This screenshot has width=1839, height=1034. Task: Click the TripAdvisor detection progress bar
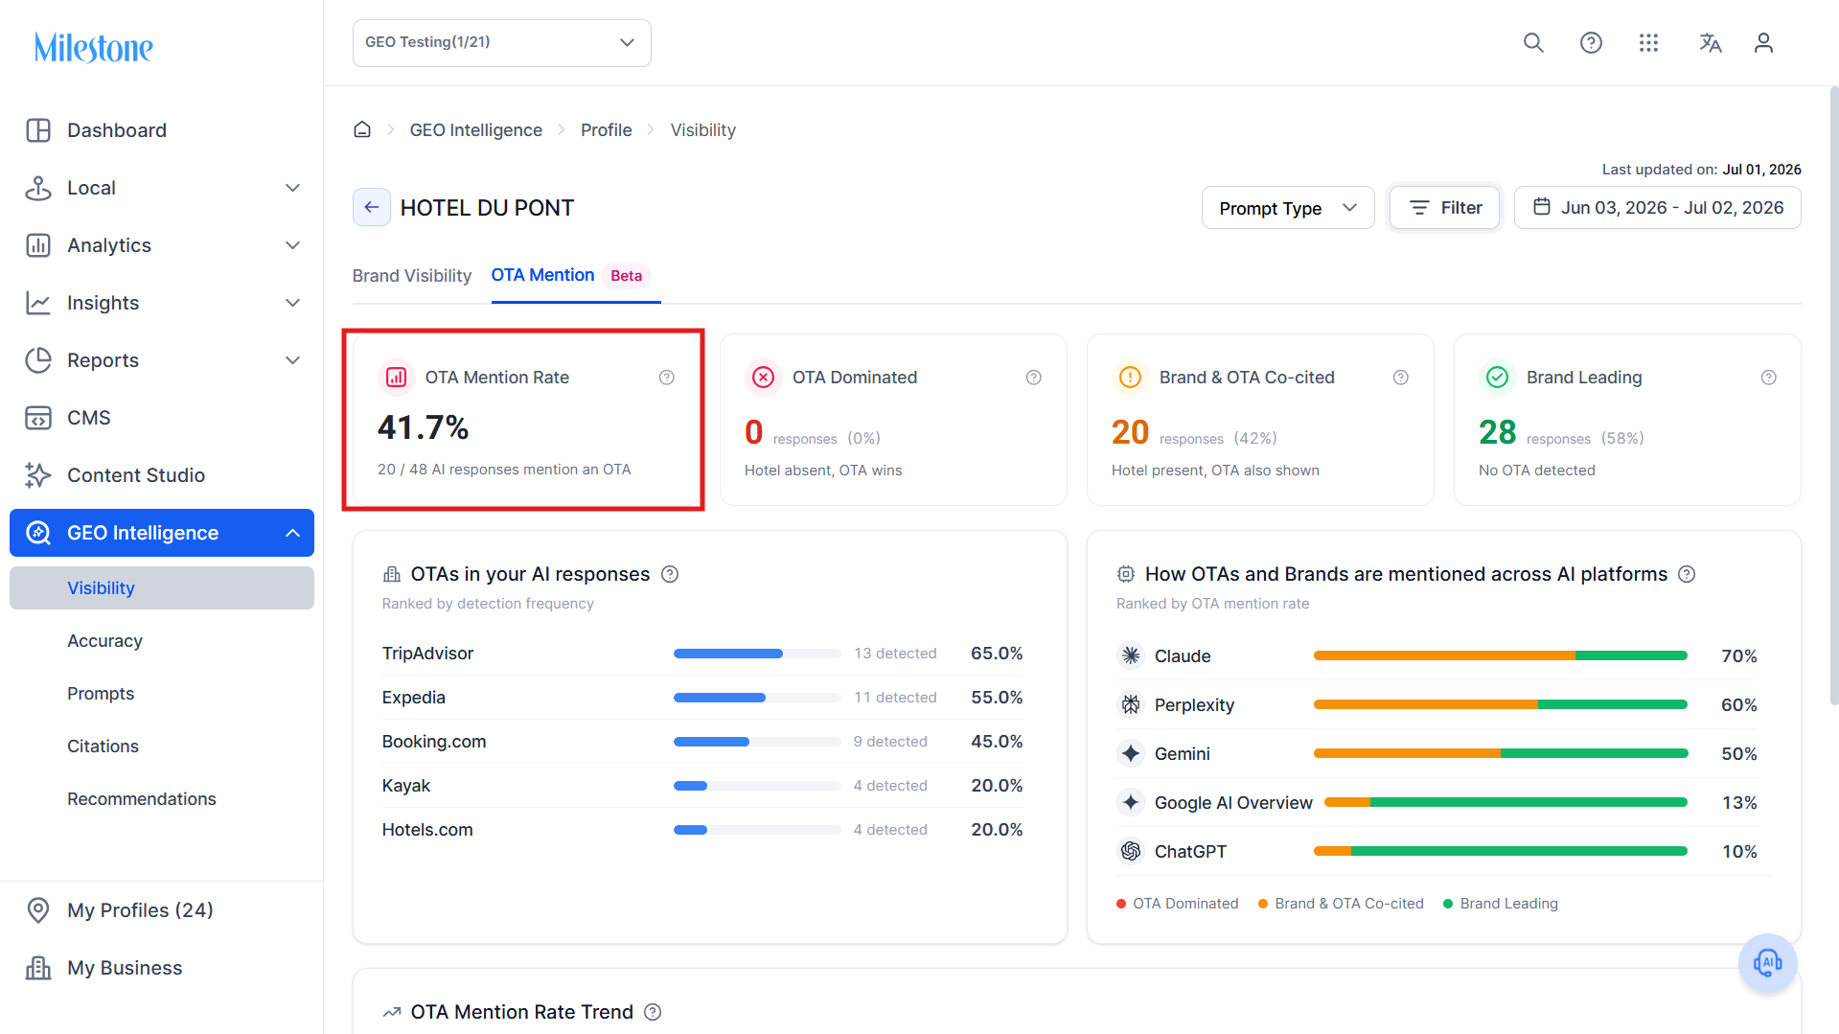point(757,654)
